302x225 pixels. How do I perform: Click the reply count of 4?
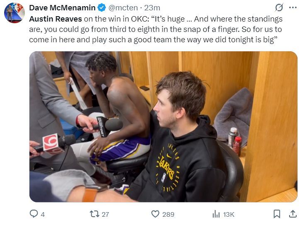pyautogui.click(x=43, y=215)
